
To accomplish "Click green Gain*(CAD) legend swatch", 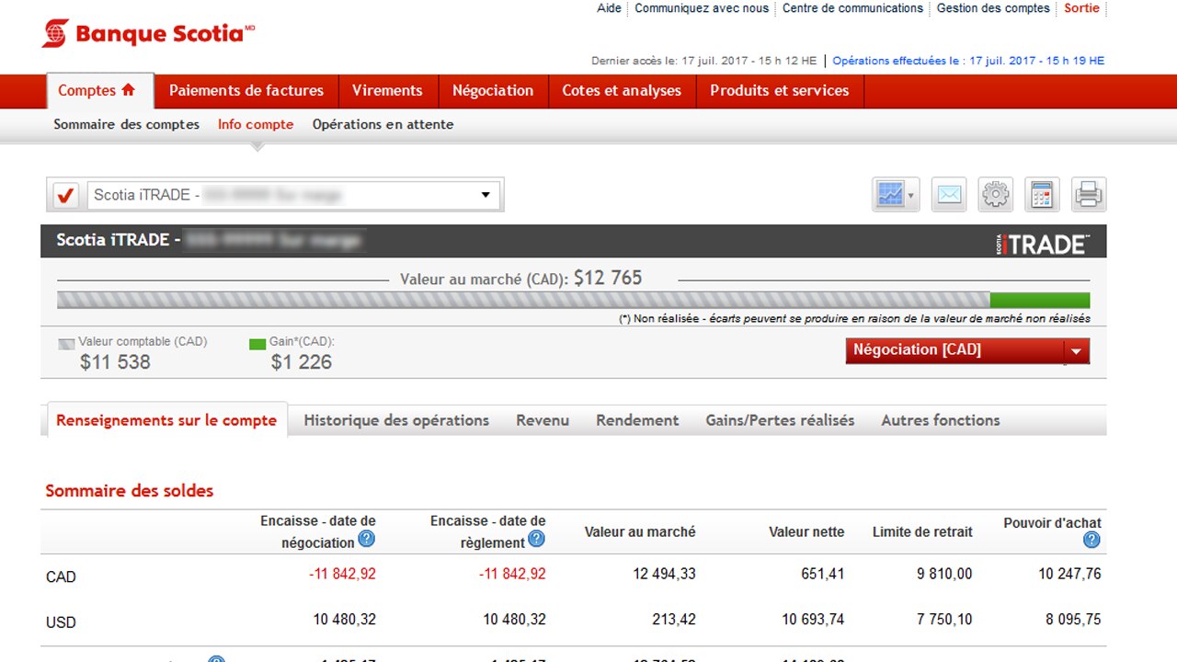I will tap(257, 344).
